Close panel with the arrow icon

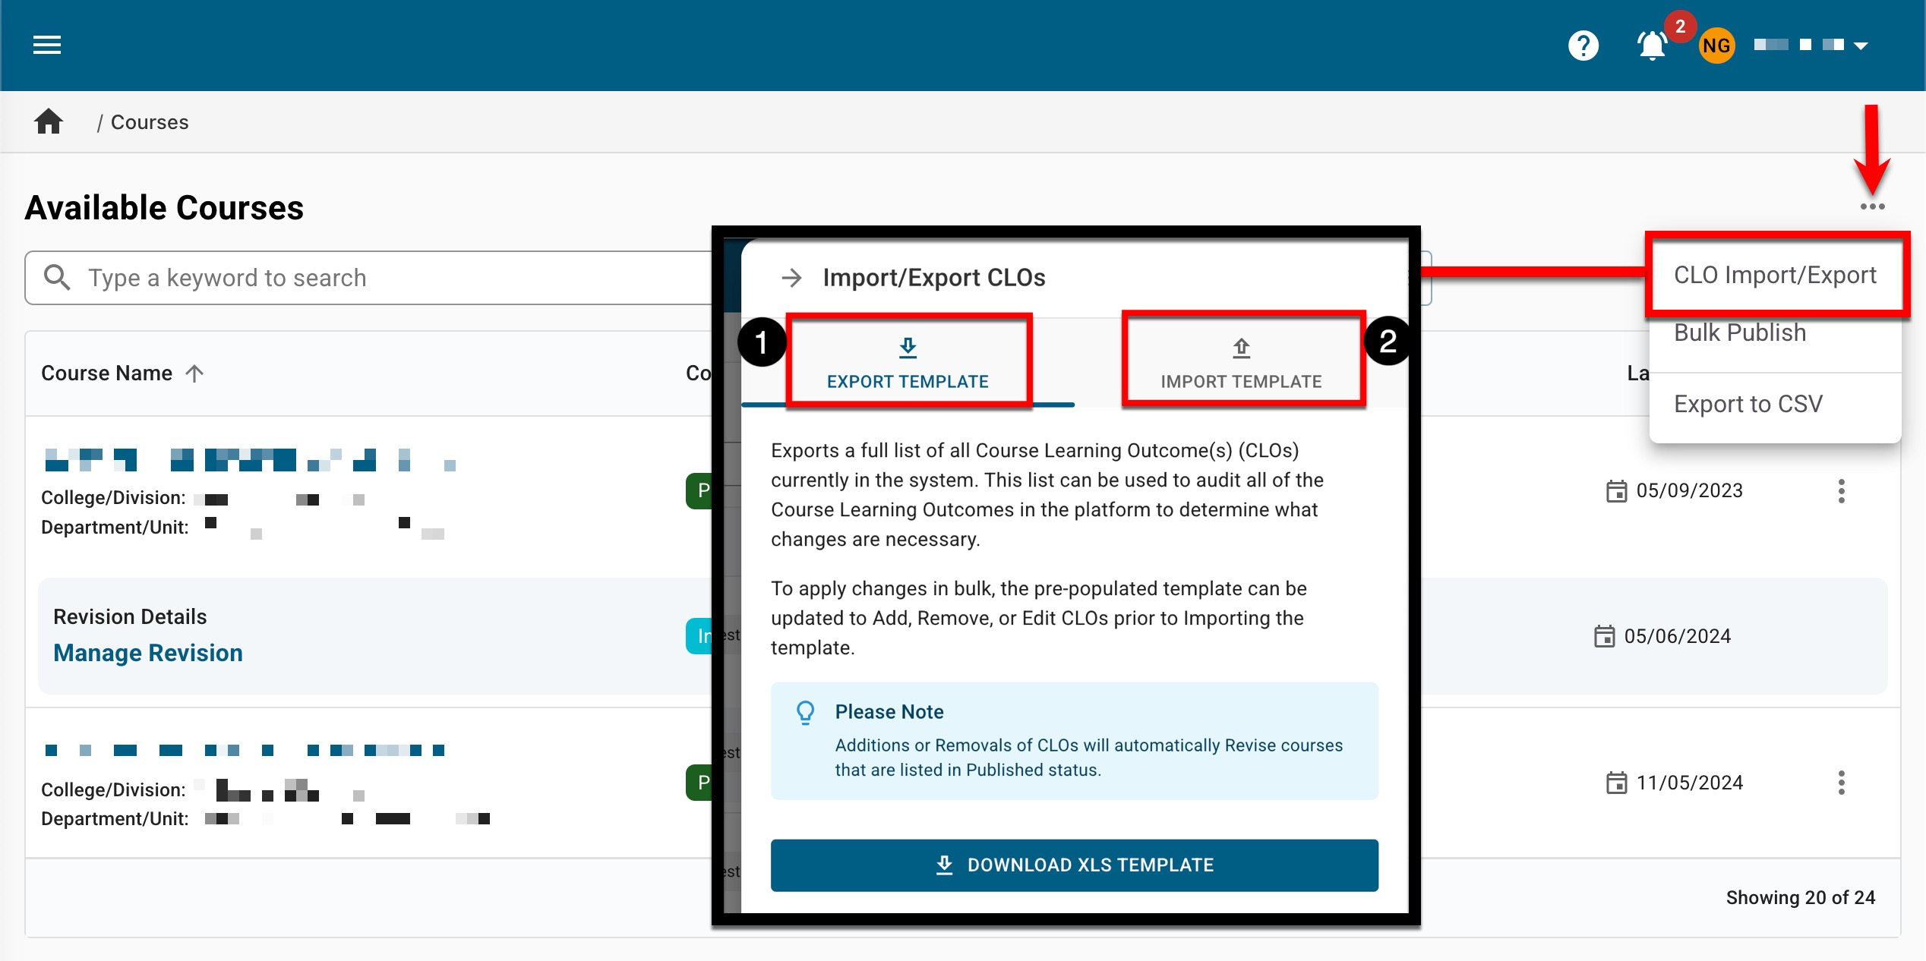click(x=791, y=278)
